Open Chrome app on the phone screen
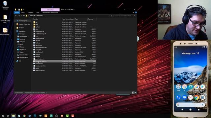 tap(196, 97)
